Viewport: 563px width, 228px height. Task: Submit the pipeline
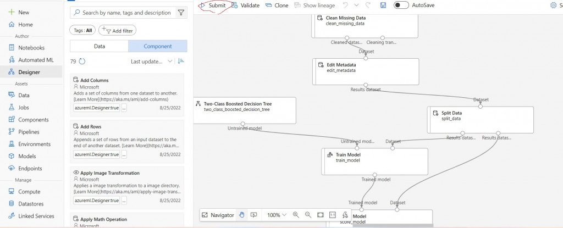pyautogui.click(x=213, y=5)
